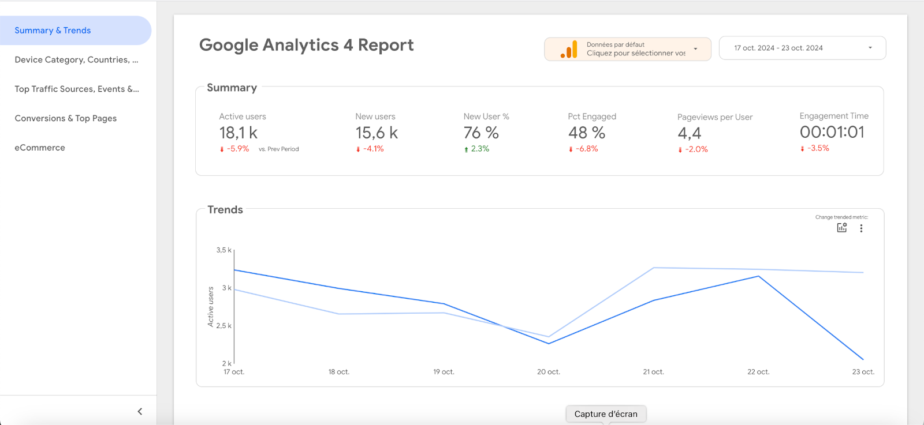Screen dimensions: 924x425
Task: Click the 'vs. Prev Period' label
Action: pos(279,149)
